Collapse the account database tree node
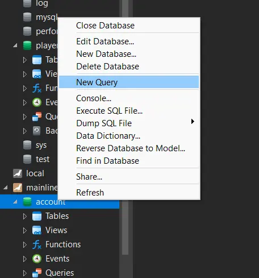 click(15, 202)
